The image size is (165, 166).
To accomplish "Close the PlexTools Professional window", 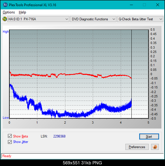I will coord(158,5).
